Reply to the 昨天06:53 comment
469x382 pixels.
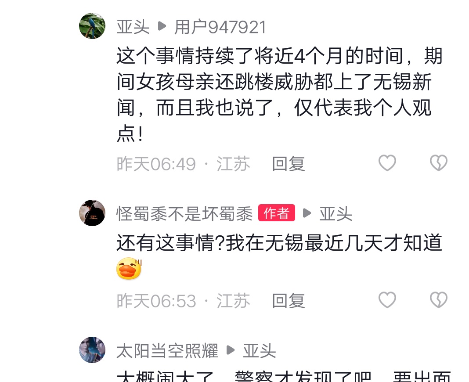pos(289,301)
